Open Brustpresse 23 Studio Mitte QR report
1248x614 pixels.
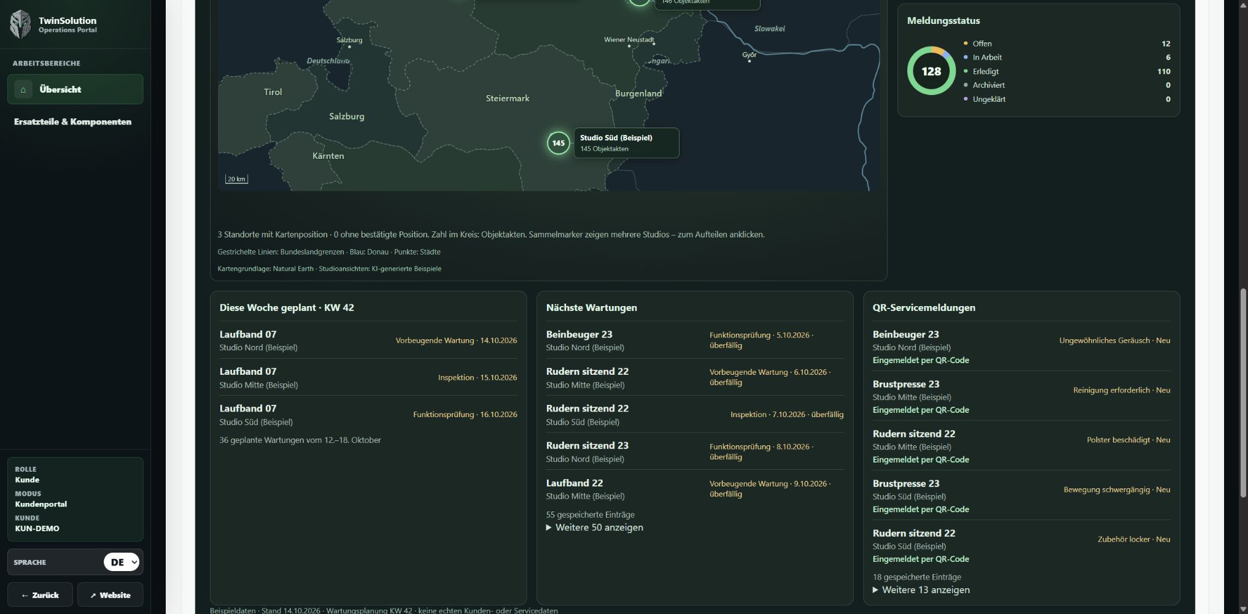(x=1021, y=396)
